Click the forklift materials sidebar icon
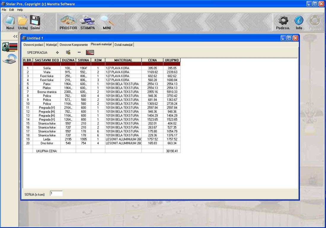 pos(10,47)
